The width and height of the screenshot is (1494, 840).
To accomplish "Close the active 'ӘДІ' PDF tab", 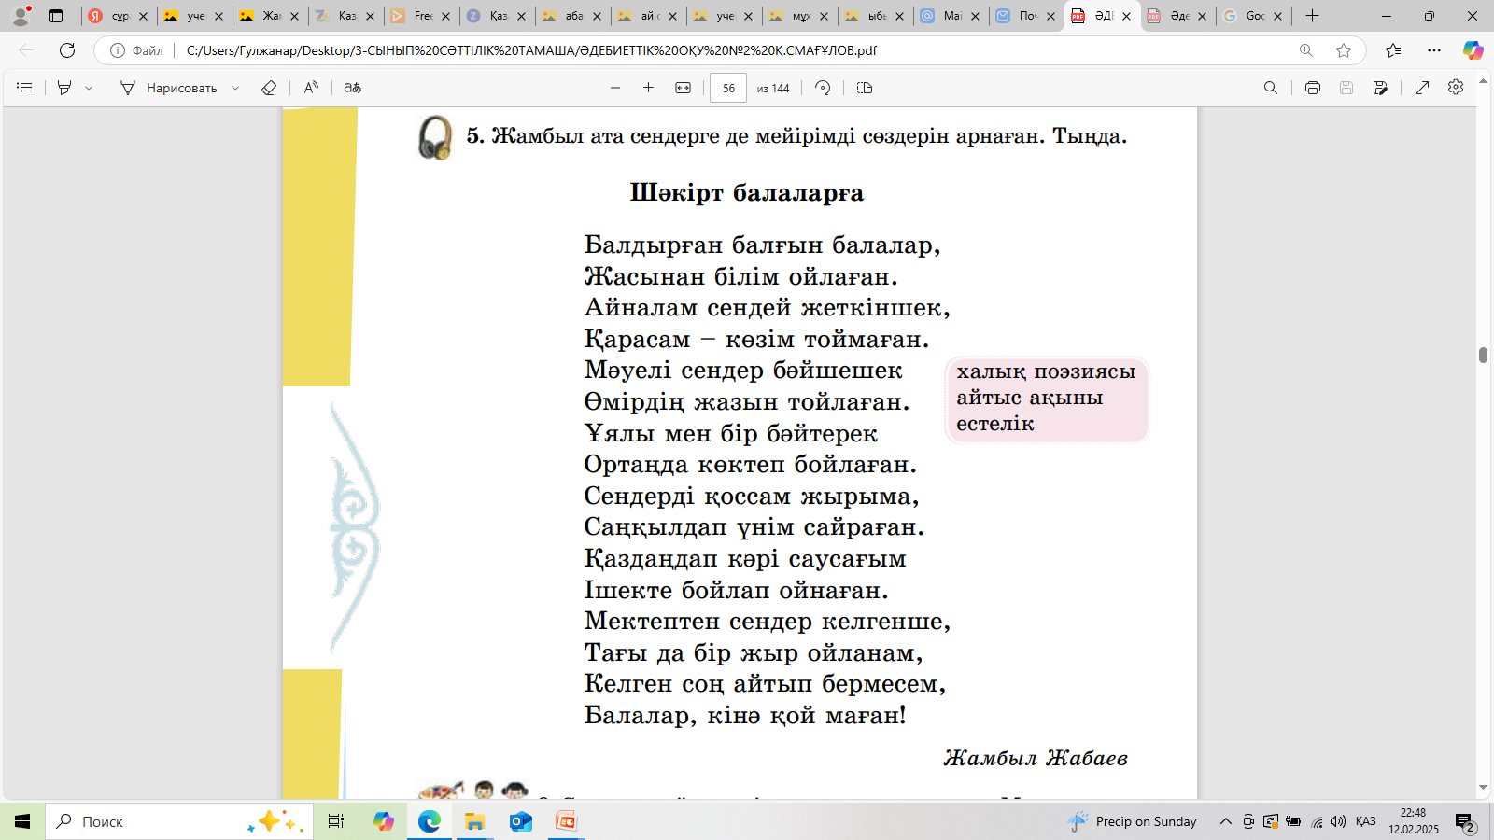I will [x=1126, y=16].
